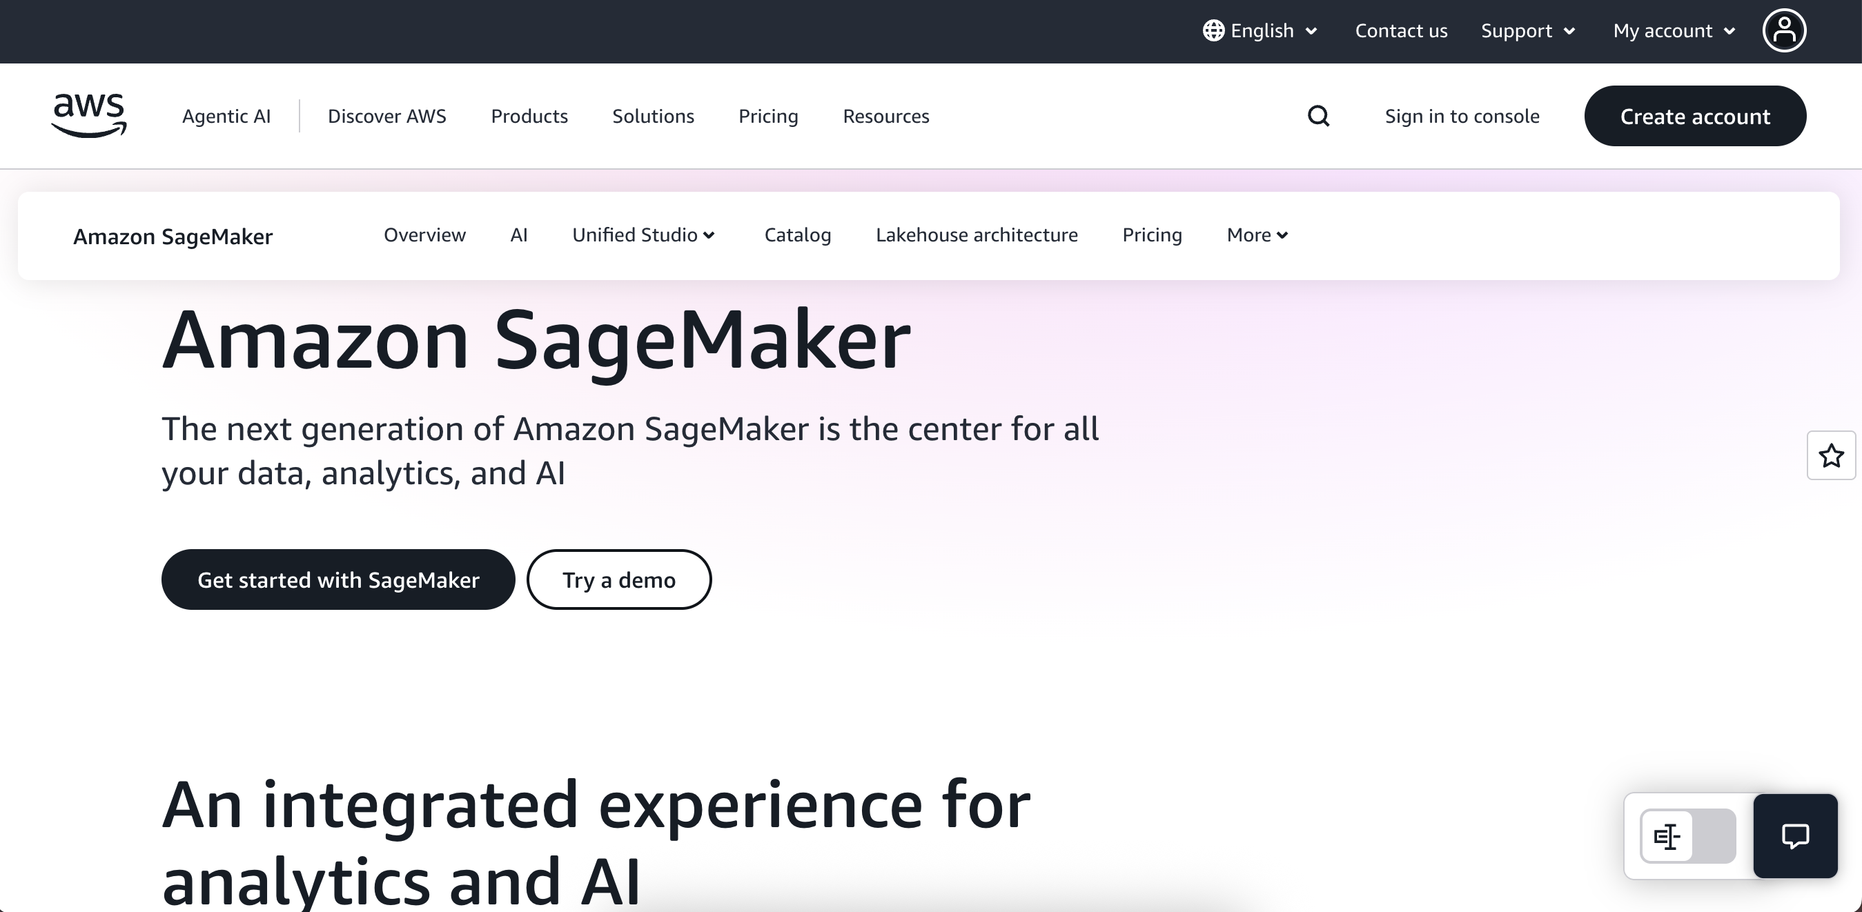Viewport: 1862px width, 912px height.
Task: Star this page as a favorite
Action: click(1831, 455)
